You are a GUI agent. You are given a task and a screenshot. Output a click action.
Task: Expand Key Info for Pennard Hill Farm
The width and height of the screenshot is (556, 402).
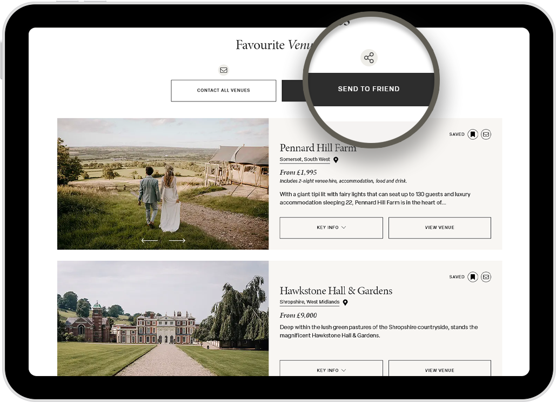tap(331, 228)
